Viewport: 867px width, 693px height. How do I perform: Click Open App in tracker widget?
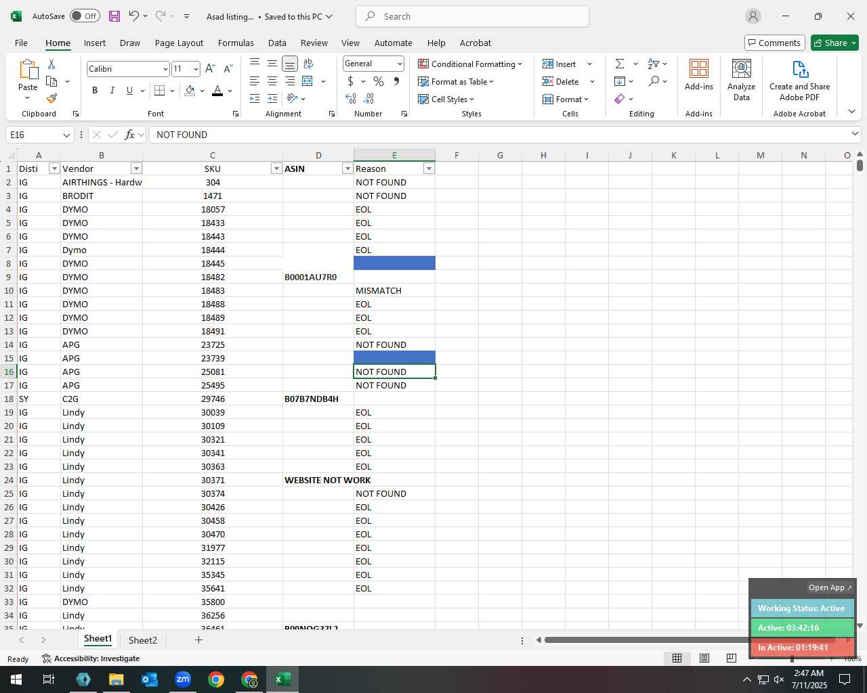pos(830,587)
